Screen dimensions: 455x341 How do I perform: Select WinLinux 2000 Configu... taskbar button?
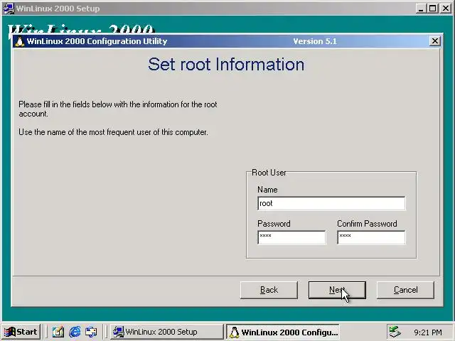[x=283, y=332]
